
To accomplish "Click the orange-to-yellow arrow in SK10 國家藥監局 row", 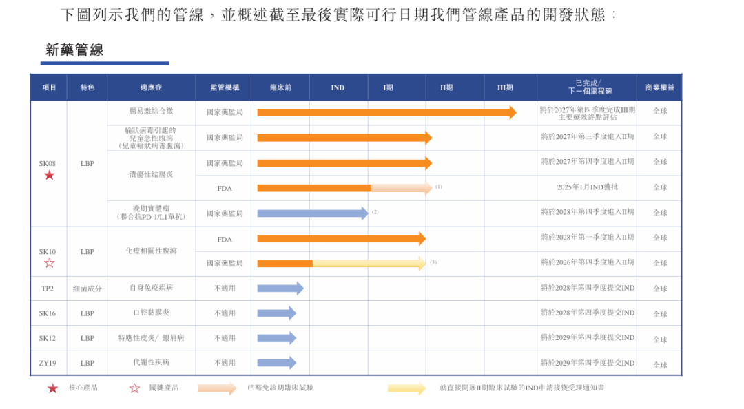I will 342,263.
